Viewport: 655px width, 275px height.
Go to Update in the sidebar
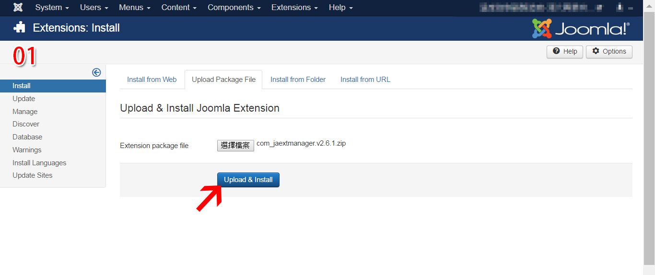coord(24,99)
